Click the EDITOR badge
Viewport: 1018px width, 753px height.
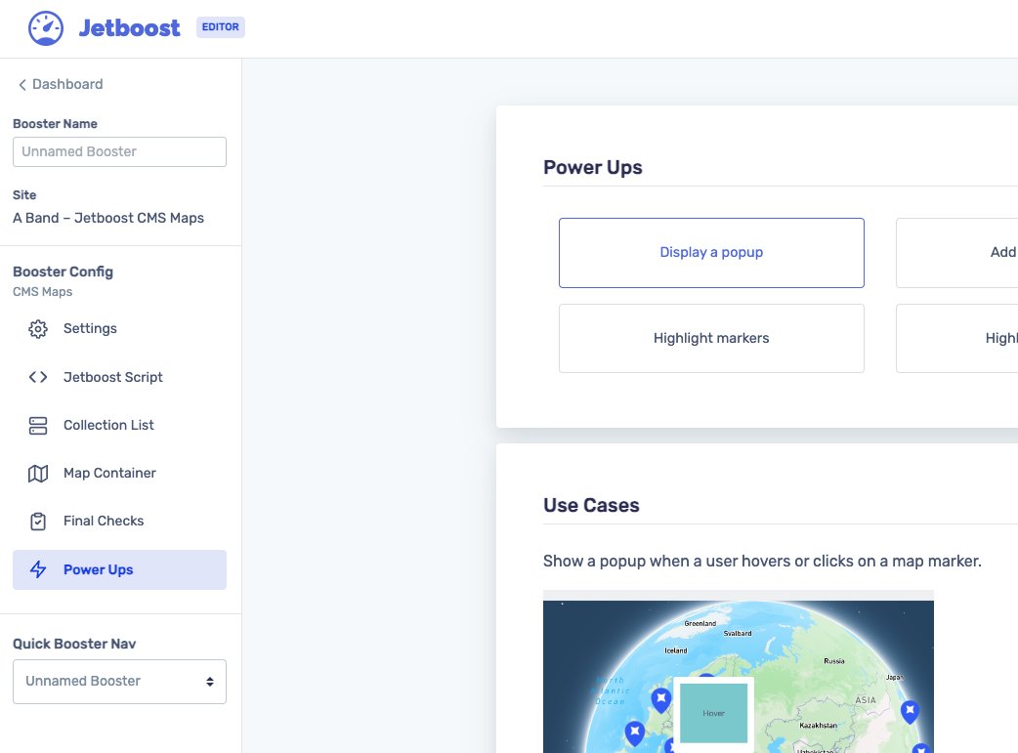[x=221, y=27]
